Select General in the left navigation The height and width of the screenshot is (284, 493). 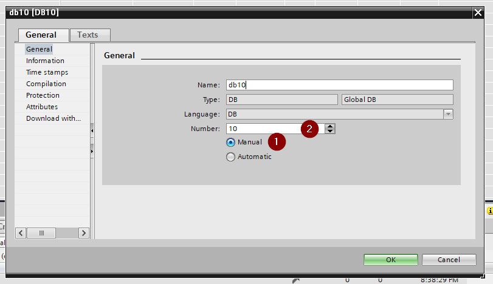39,49
